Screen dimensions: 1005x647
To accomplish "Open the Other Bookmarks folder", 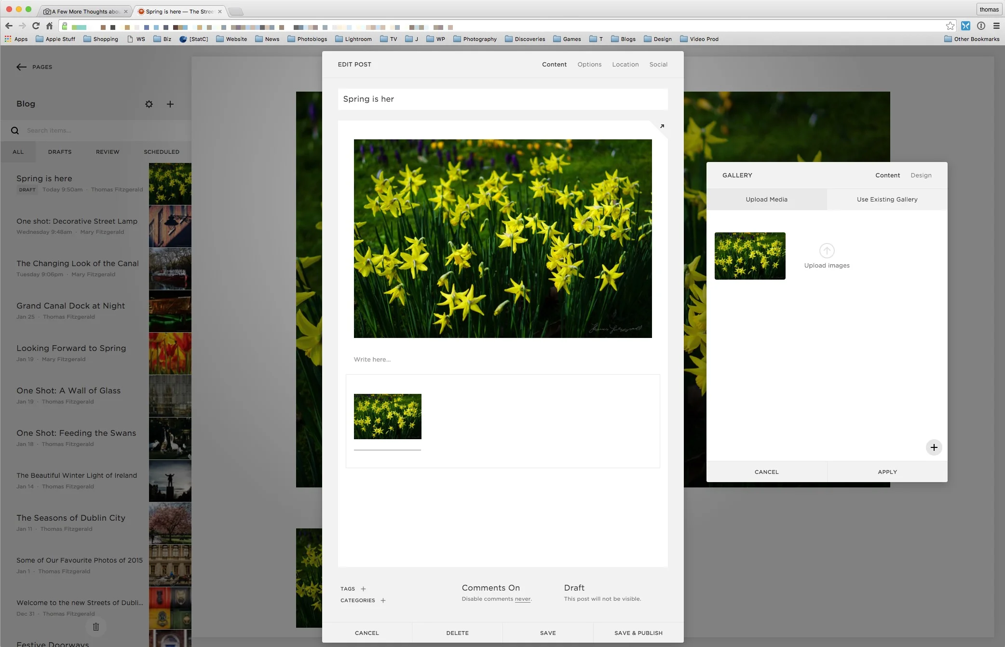I will pos(971,39).
